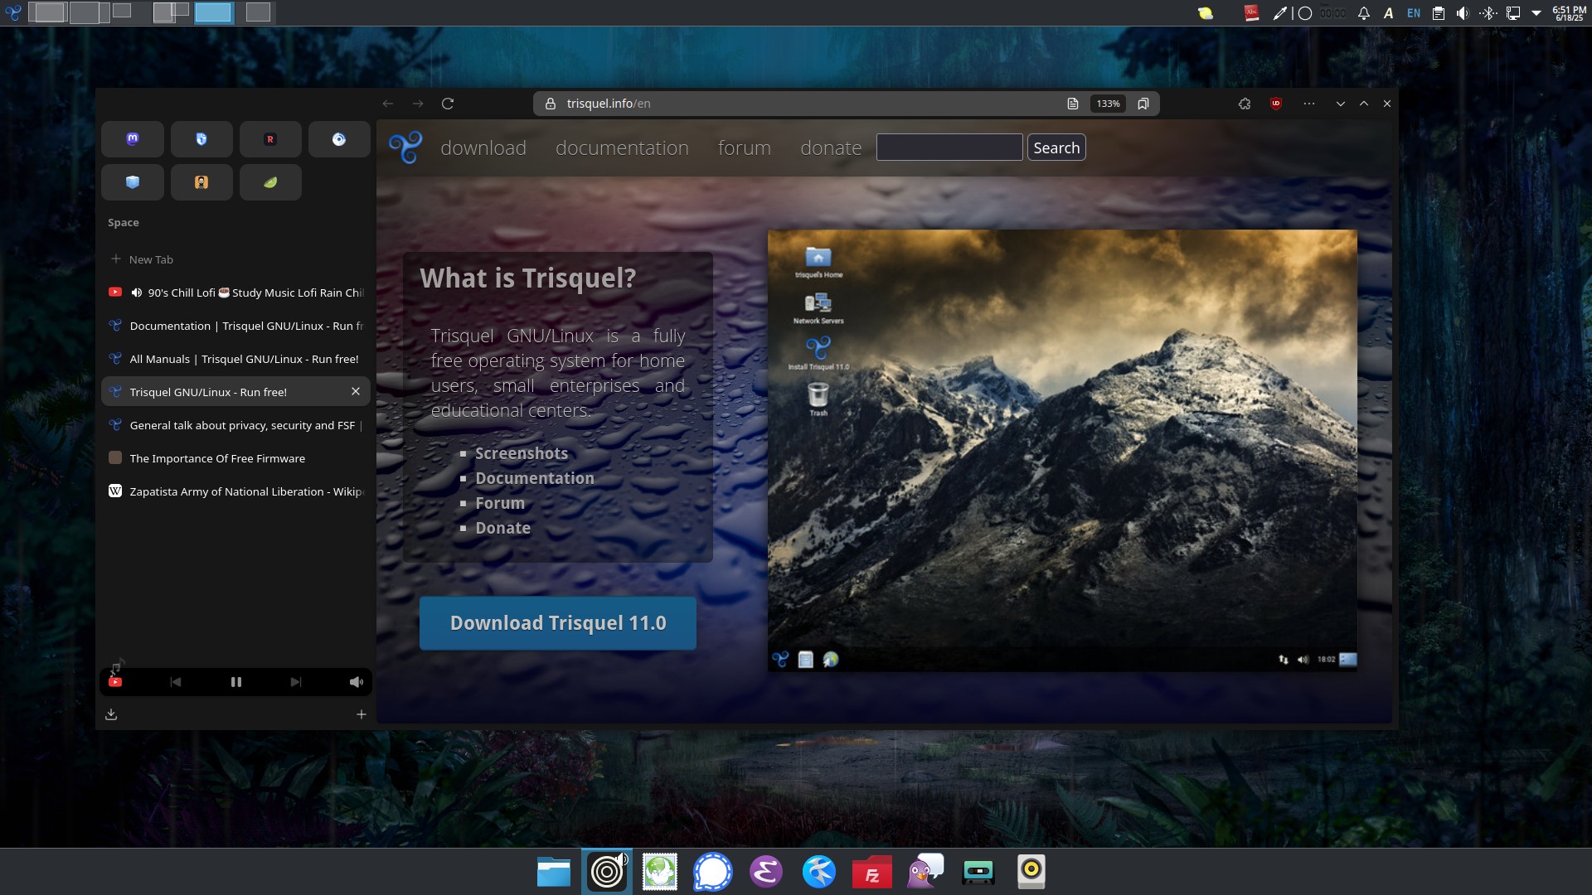Click the Download Trisquel 11.0 button
Image resolution: width=1592 pixels, height=895 pixels.
557,622
